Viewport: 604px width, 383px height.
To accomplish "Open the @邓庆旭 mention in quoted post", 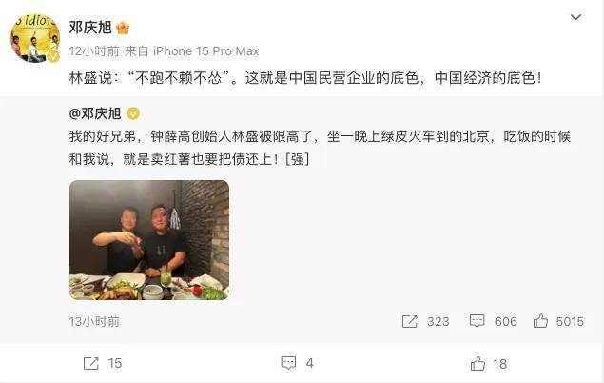I will coord(95,113).
